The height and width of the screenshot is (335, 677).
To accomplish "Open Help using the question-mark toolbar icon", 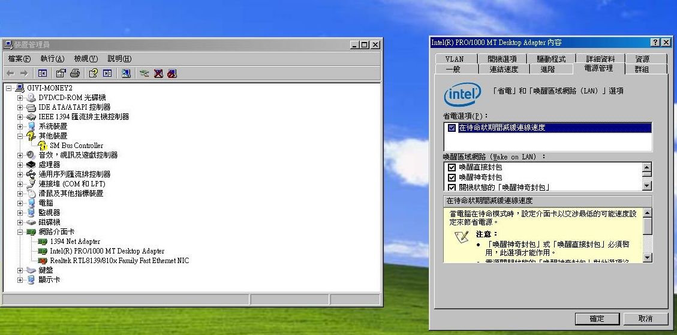I will (94, 73).
